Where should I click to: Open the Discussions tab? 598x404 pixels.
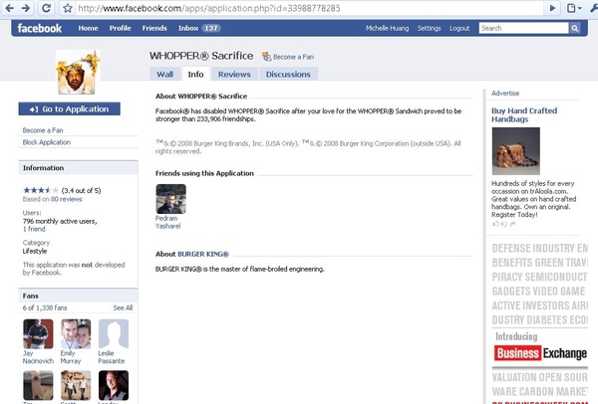tap(288, 75)
